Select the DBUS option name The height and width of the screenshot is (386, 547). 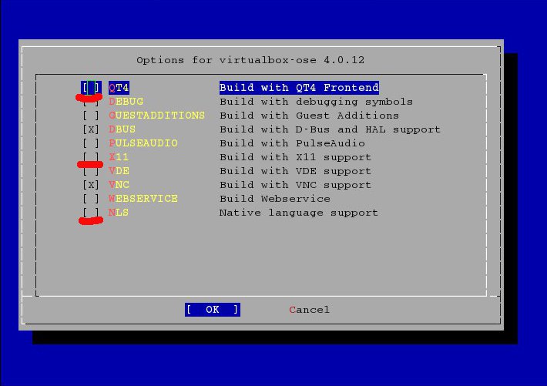[x=122, y=129]
